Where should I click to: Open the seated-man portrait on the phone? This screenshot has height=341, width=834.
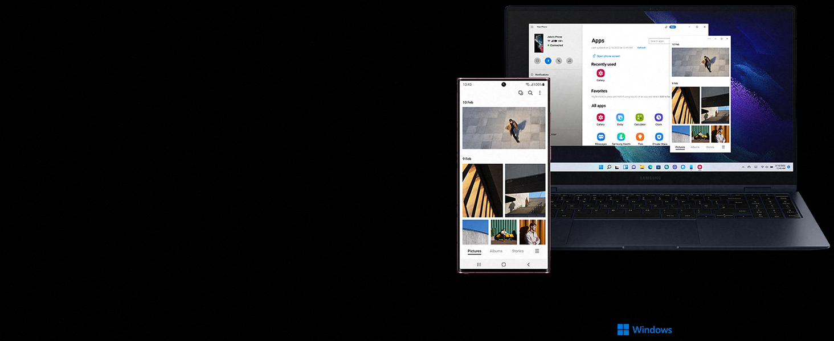tap(532, 232)
